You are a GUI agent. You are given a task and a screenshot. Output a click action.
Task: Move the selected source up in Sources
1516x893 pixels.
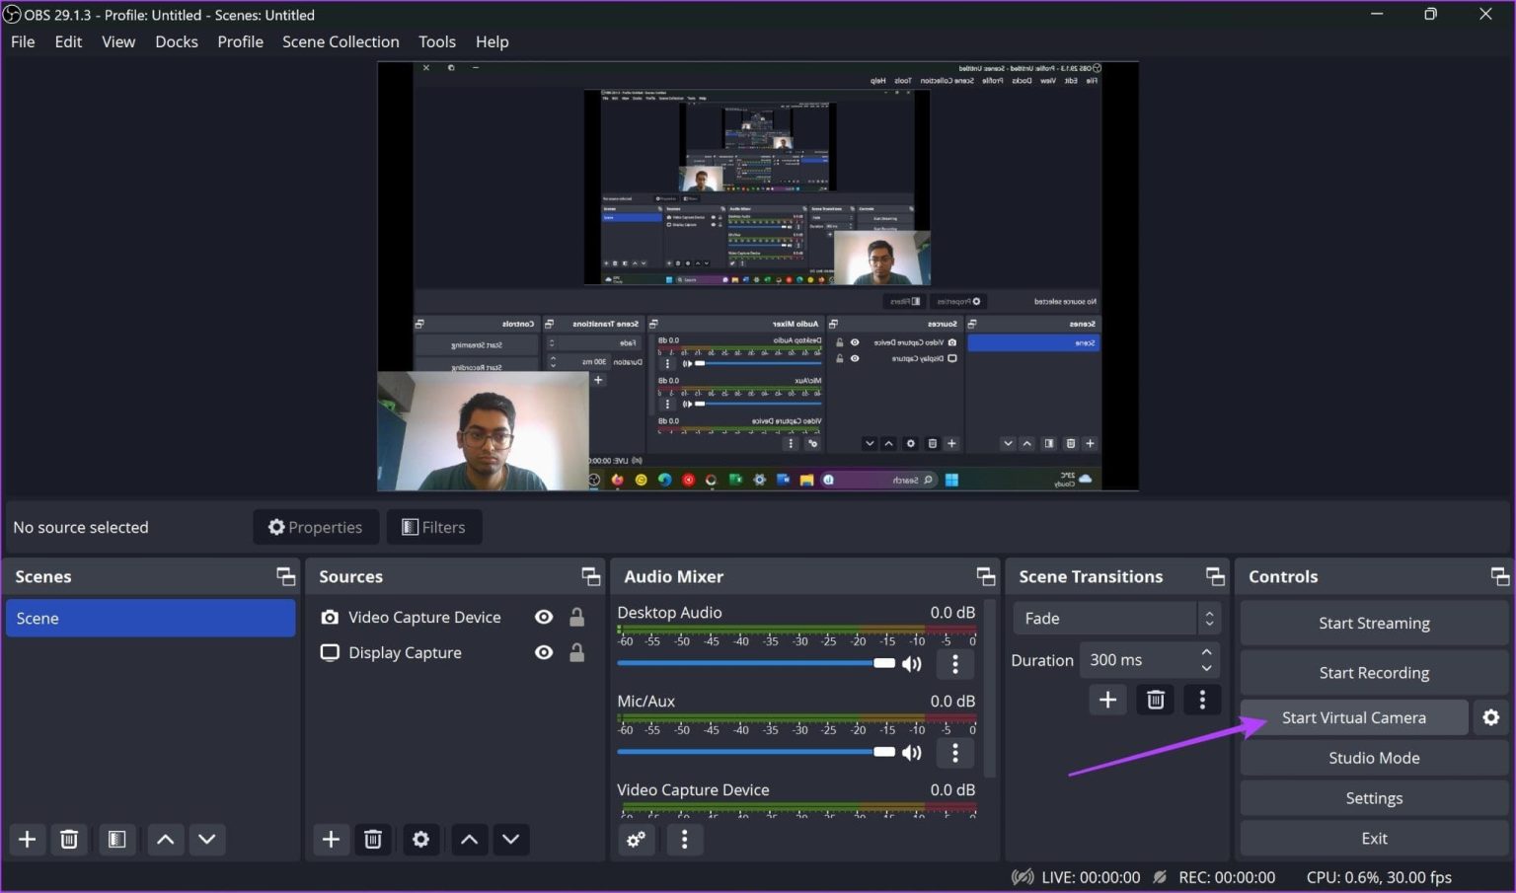469,839
